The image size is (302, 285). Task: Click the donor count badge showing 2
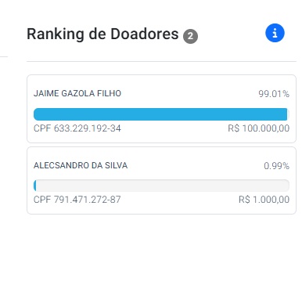click(x=190, y=36)
